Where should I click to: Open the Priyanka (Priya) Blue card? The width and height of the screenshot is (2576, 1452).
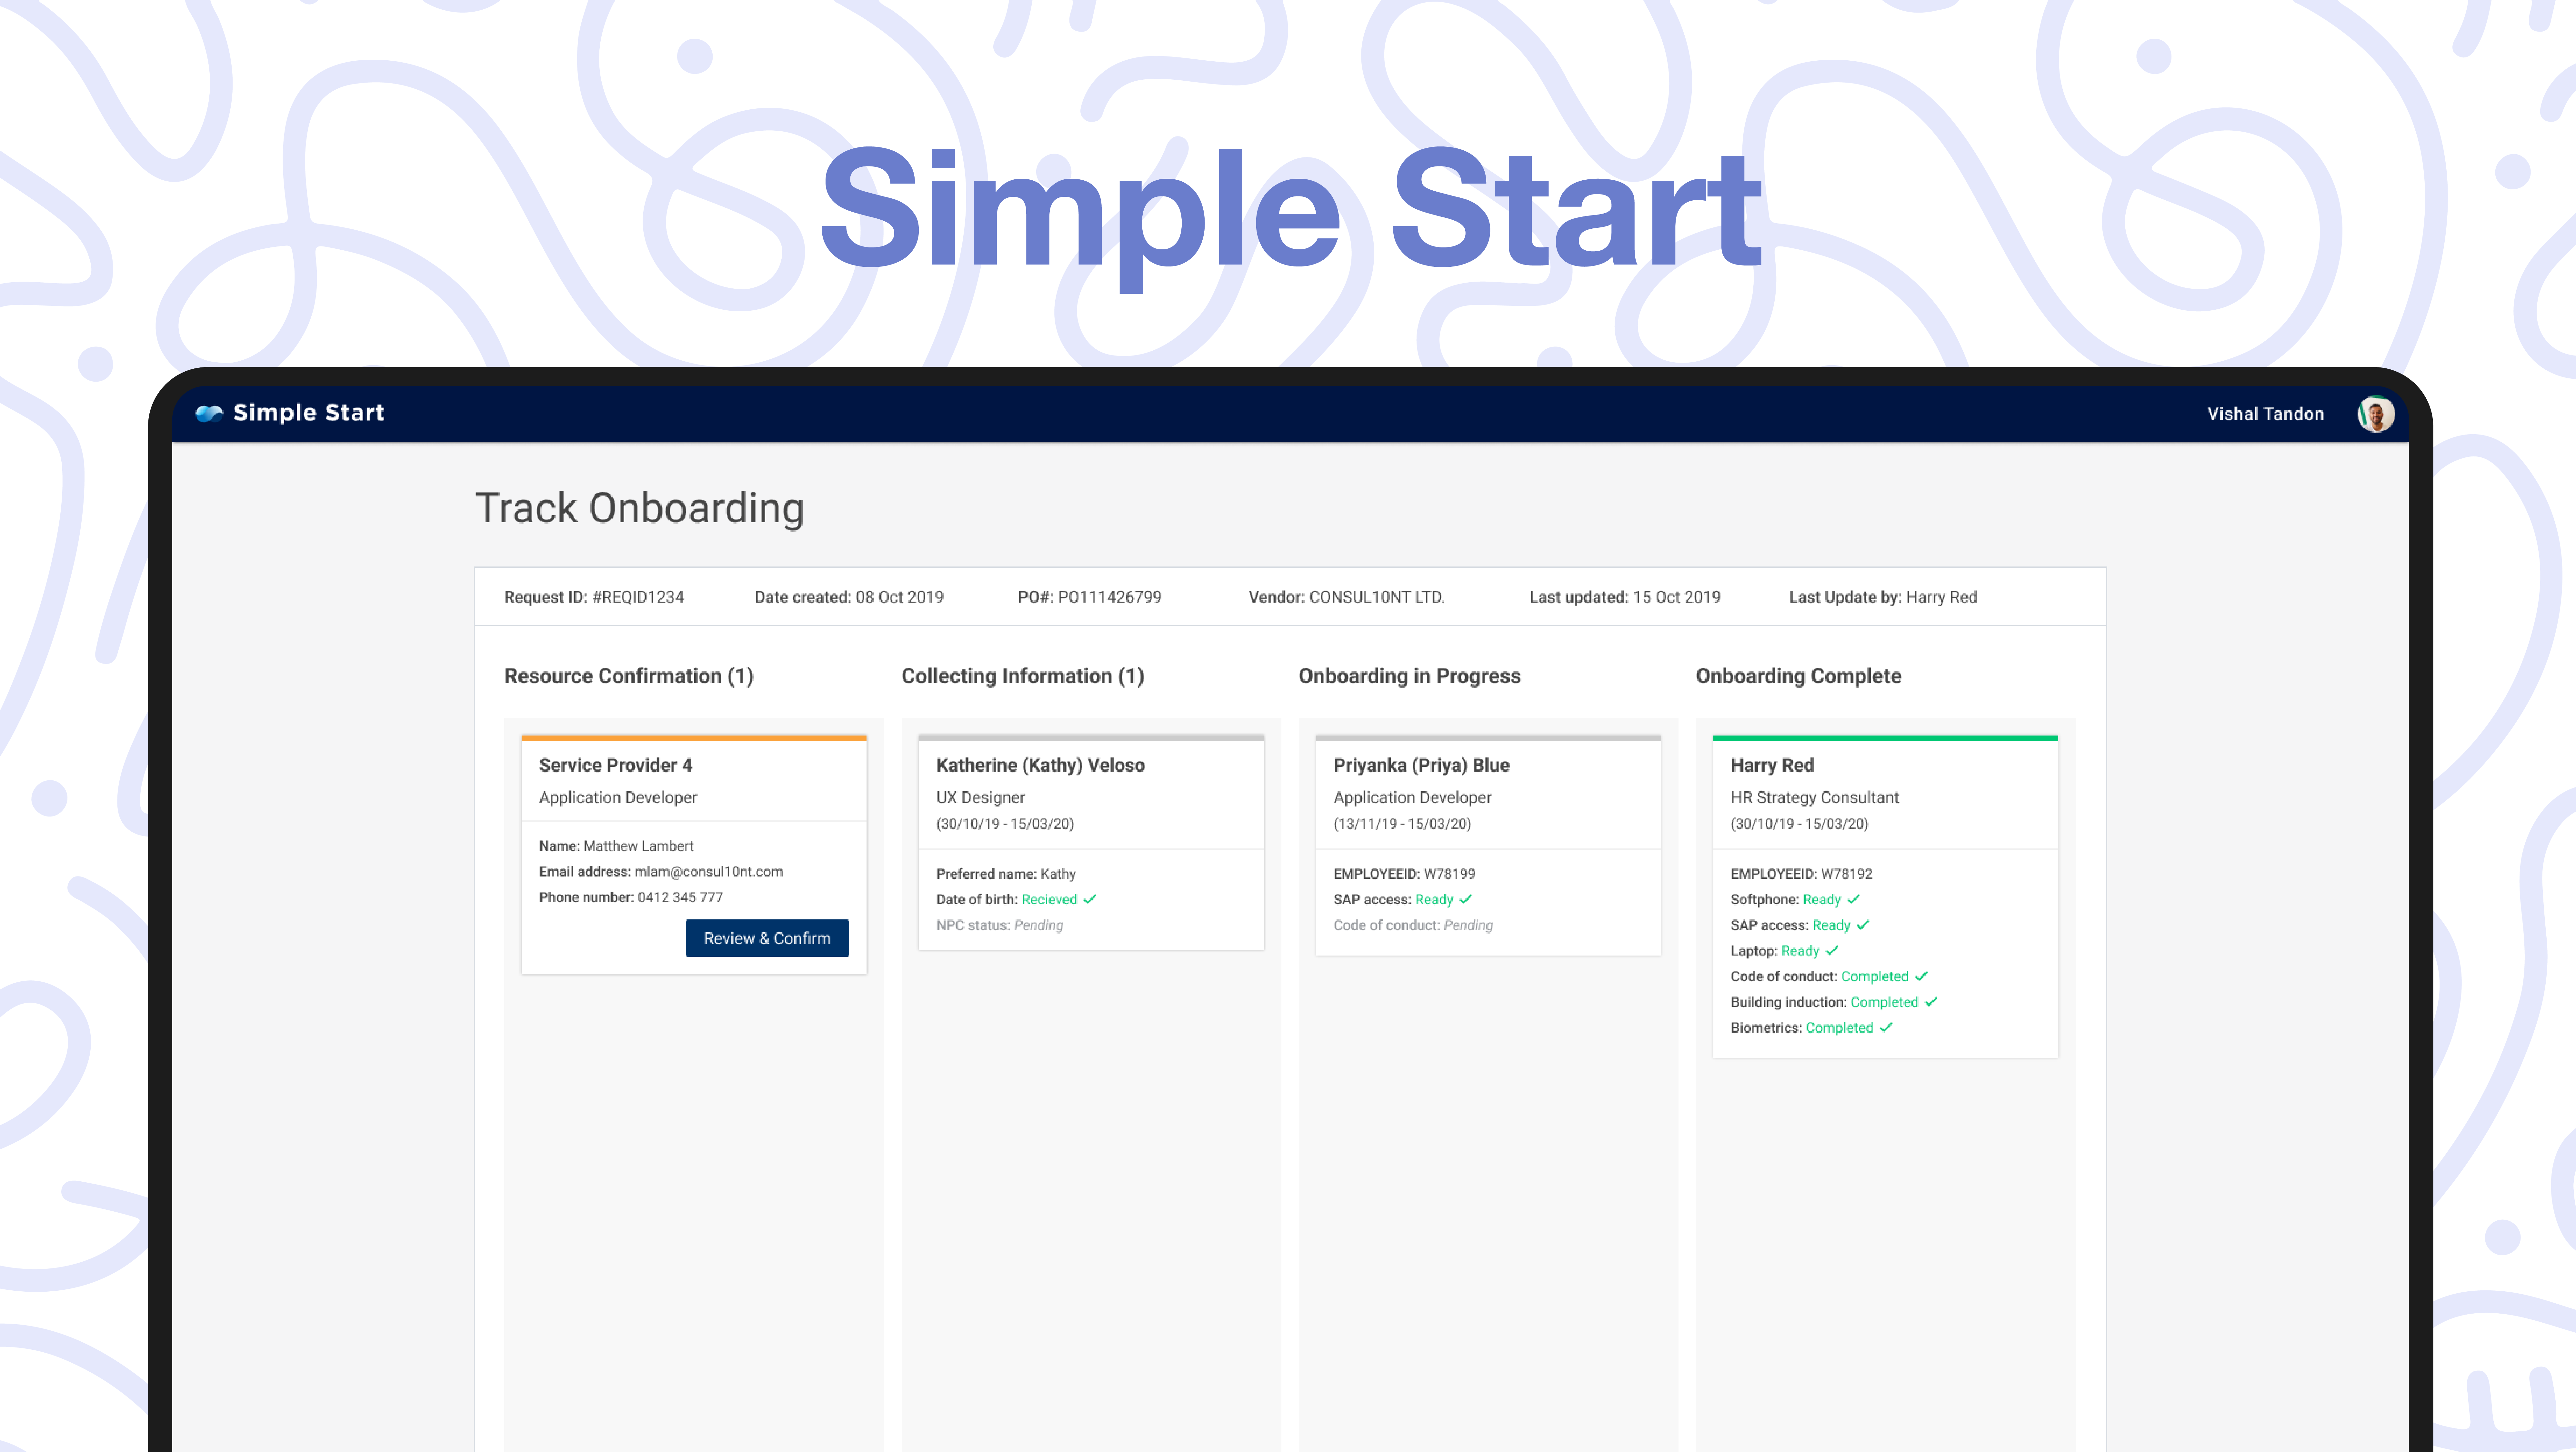(1488, 846)
